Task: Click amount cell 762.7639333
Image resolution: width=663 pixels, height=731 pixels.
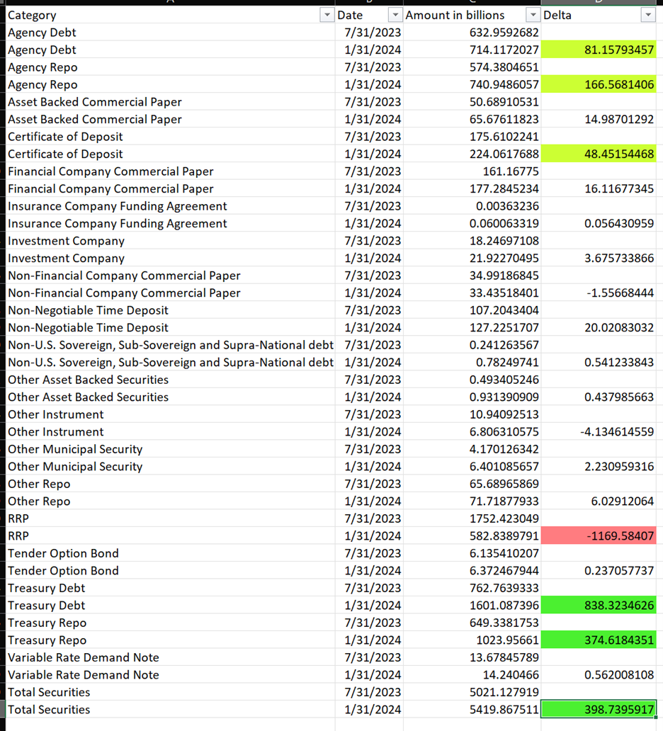Action: pyautogui.click(x=472, y=588)
